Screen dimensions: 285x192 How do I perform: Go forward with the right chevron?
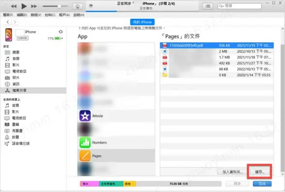click(x=15, y=22)
